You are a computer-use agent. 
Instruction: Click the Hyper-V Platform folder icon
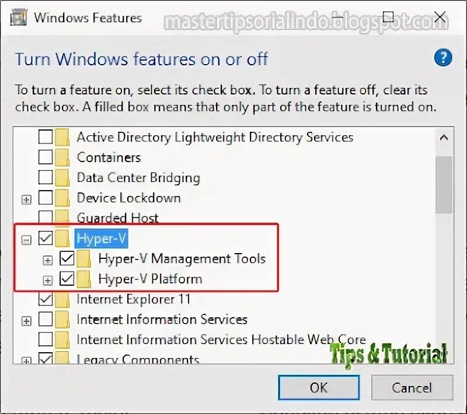click(x=83, y=279)
